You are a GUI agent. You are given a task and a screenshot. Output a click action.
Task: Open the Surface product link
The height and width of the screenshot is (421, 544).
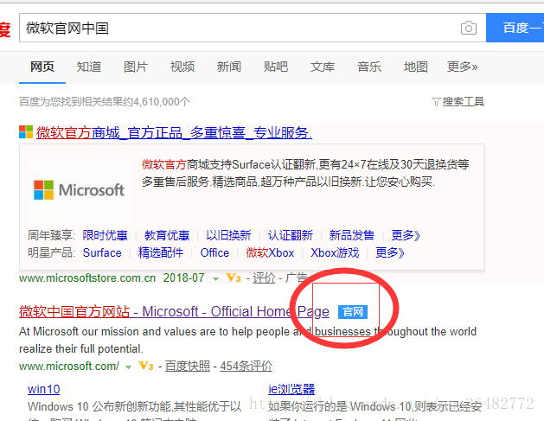point(102,252)
